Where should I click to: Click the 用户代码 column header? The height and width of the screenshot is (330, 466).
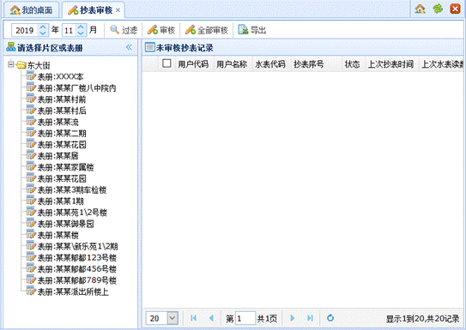tap(193, 63)
